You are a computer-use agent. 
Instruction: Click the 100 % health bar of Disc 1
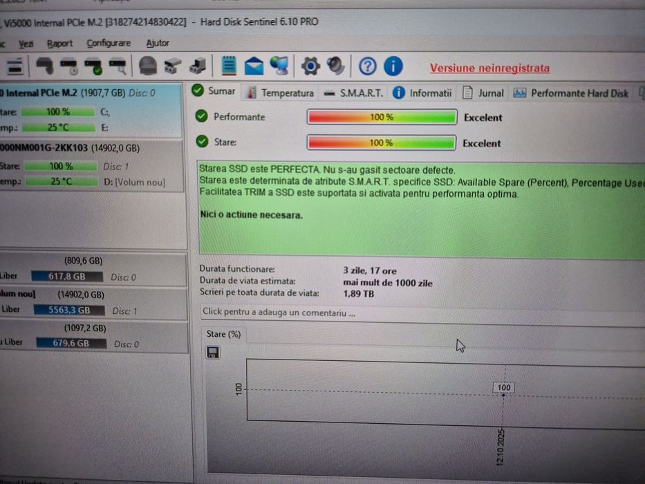pos(62,166)
